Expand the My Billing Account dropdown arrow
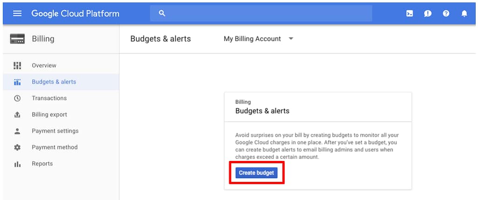Viewport: 478px width, 200px height. coord(291,39)
